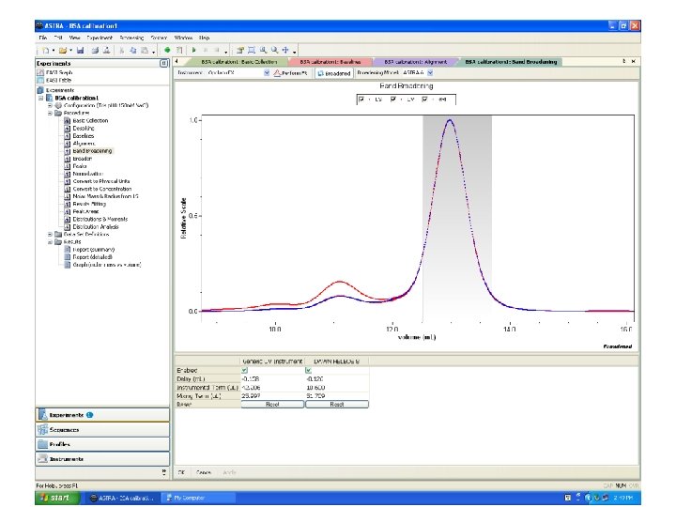The height and width of the screenshot is (507, 676).
Task: Click the Save floppy disk icon
Action: point(80,51)
